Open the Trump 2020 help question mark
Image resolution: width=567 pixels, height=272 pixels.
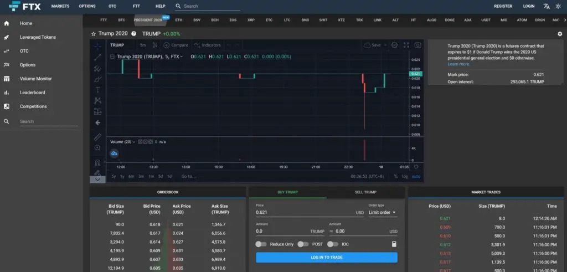(134, 34)
